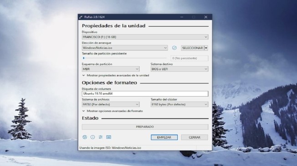
Task: Click the checksum checkmark icon
Action: coord(174,48)
